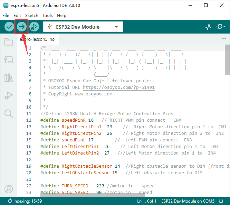Viewport: 230px width, 205px height.
Task: Click the 'CopyRight www.osoyoo.com' comment
Action: click(x=80, y=94)
